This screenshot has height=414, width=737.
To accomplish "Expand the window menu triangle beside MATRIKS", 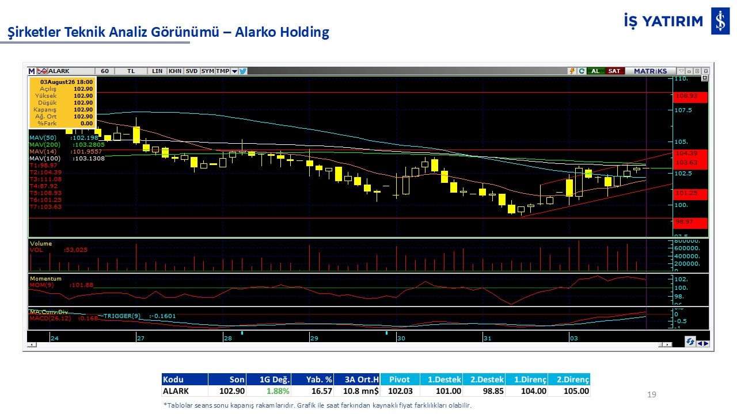I will (x=681, y=71).
